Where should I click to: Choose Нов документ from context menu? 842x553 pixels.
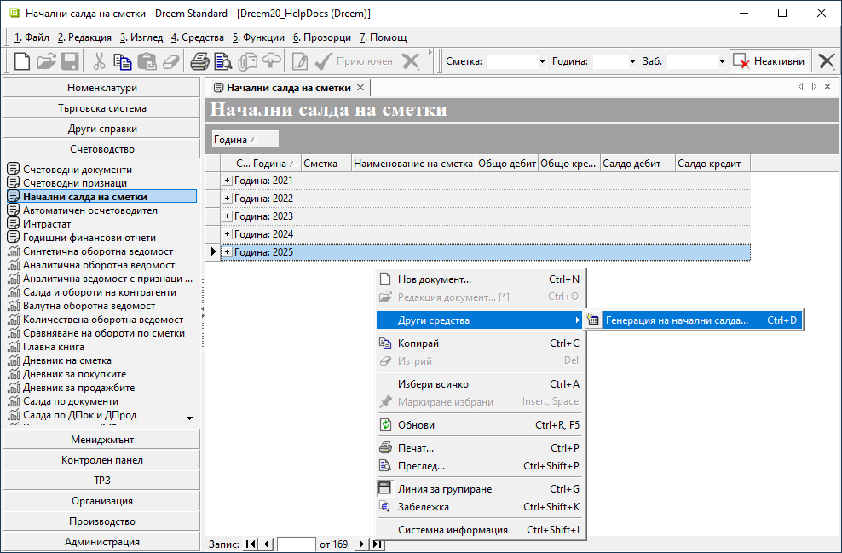(x=435, y=279)
